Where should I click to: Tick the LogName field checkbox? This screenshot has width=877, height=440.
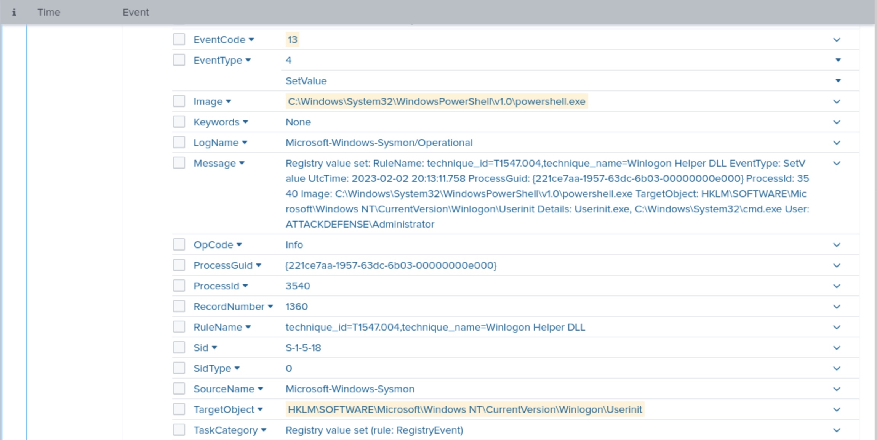click(179, 142)
